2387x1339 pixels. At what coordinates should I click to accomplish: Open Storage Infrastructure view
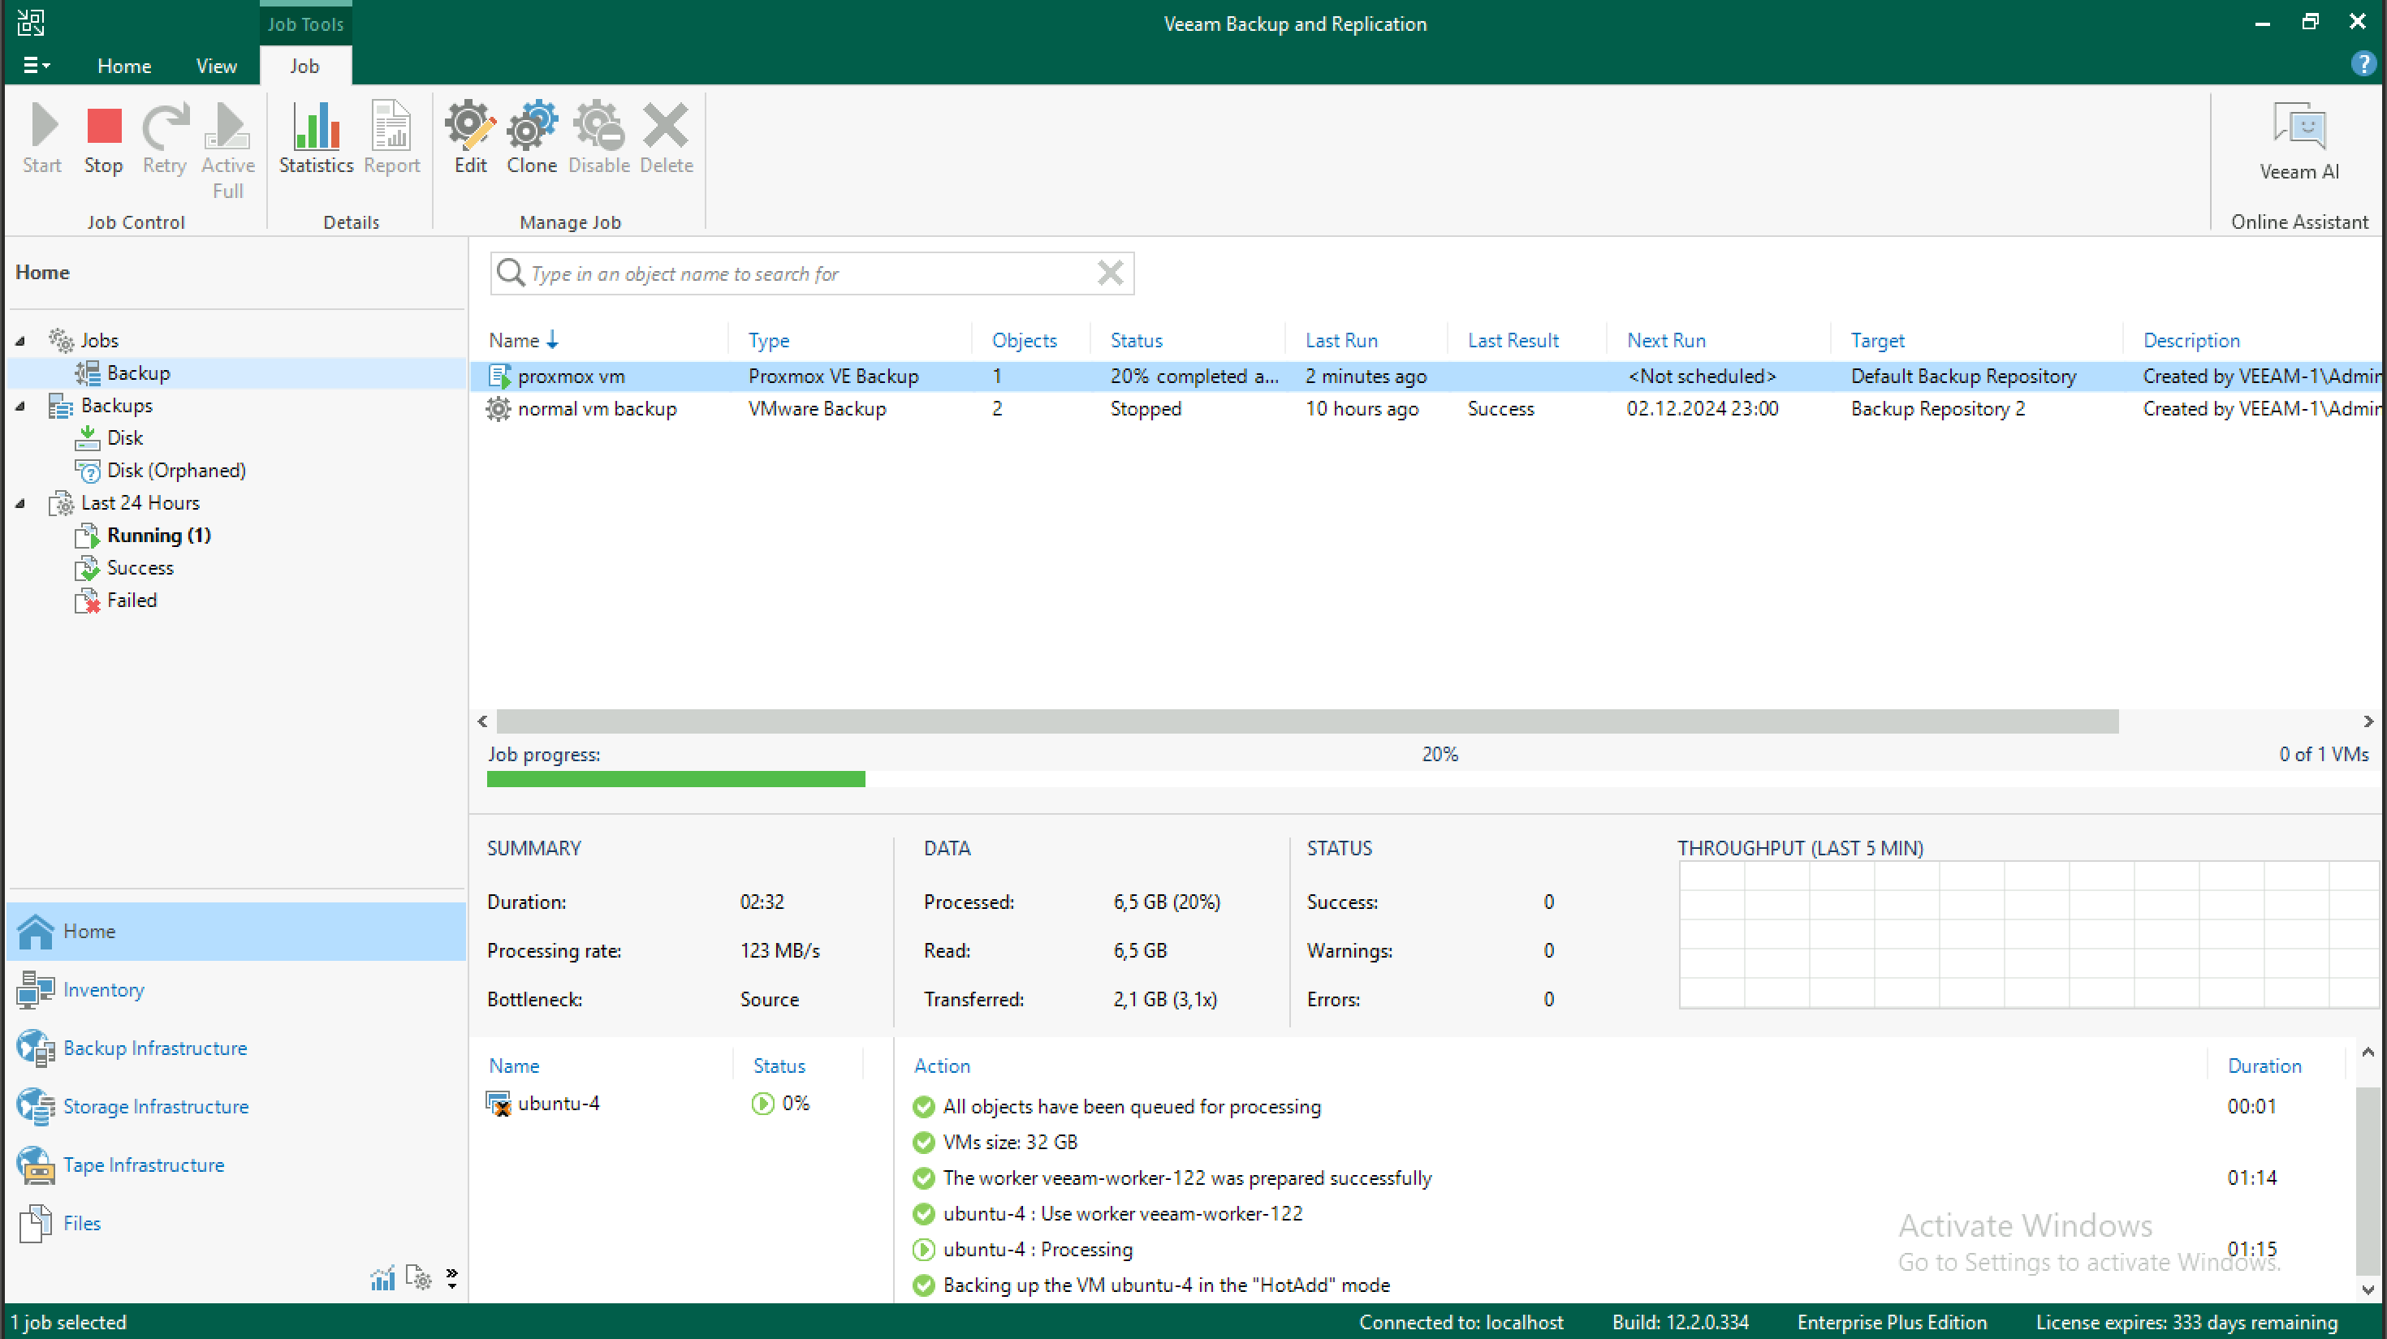(237, 1107)
